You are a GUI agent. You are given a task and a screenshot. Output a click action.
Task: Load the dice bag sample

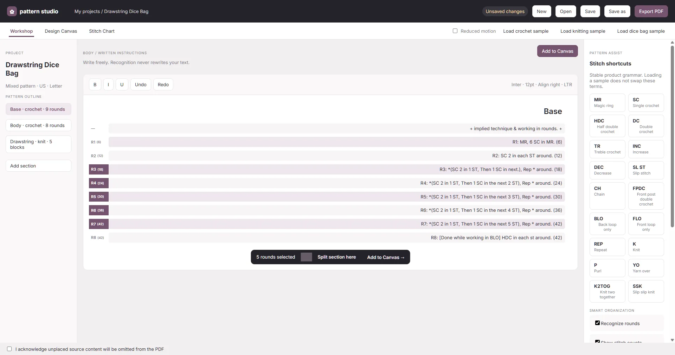(x=641, y=31)
